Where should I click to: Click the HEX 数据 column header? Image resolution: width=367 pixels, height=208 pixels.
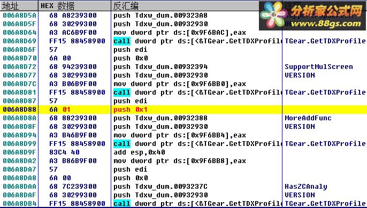tap(74, 6)
